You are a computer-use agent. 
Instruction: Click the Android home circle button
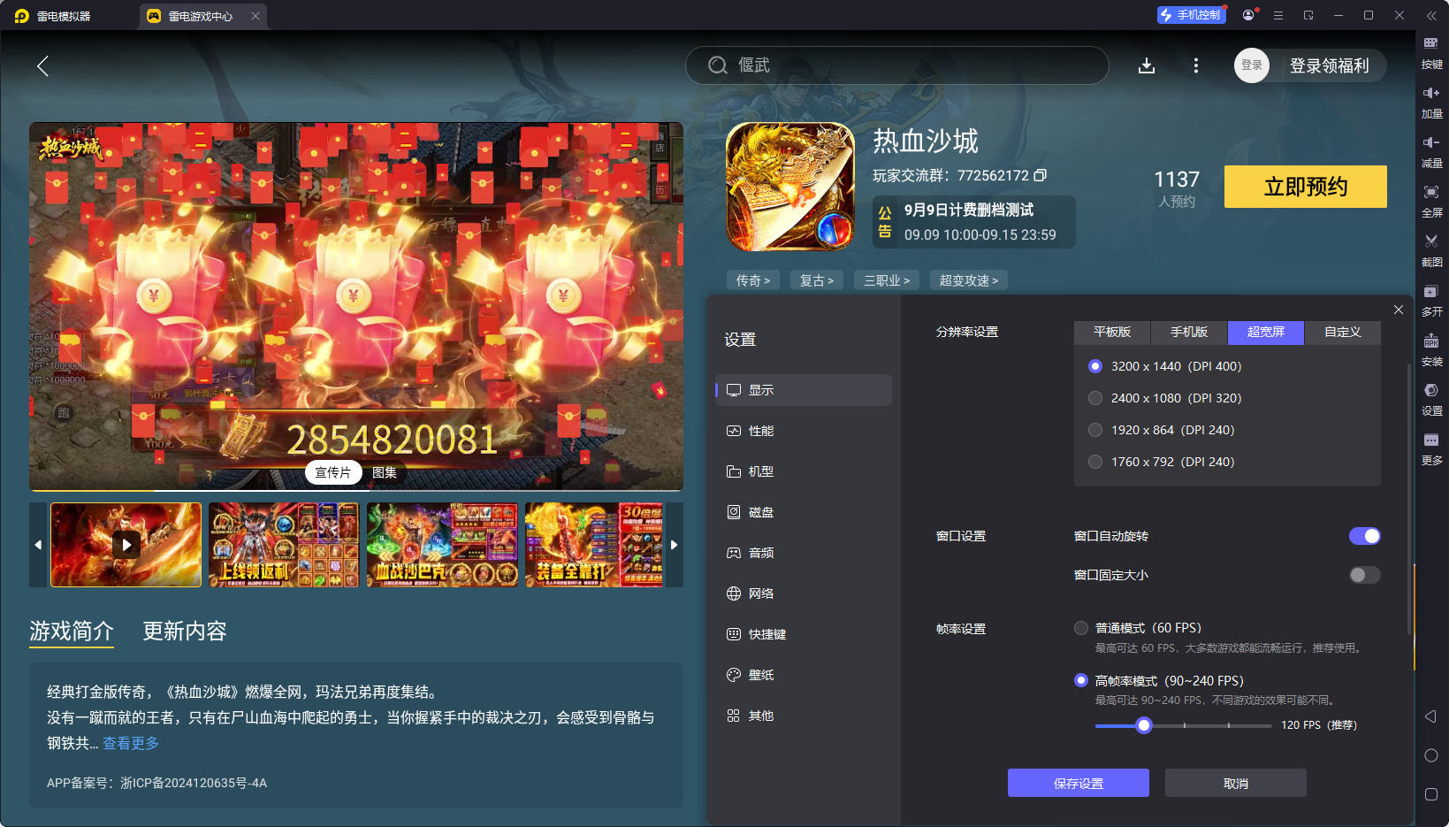tap(1430, 755)
